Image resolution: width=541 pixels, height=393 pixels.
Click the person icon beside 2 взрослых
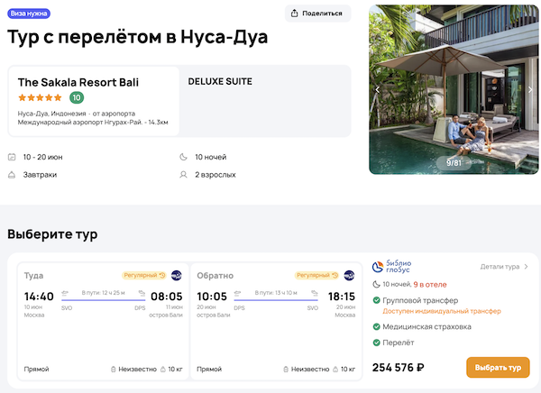click(x=183, y=174)
